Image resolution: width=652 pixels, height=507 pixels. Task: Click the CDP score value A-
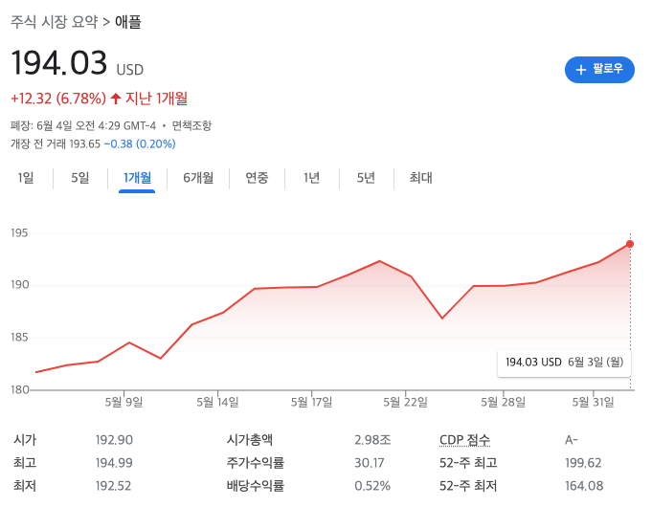coord(572,440)
